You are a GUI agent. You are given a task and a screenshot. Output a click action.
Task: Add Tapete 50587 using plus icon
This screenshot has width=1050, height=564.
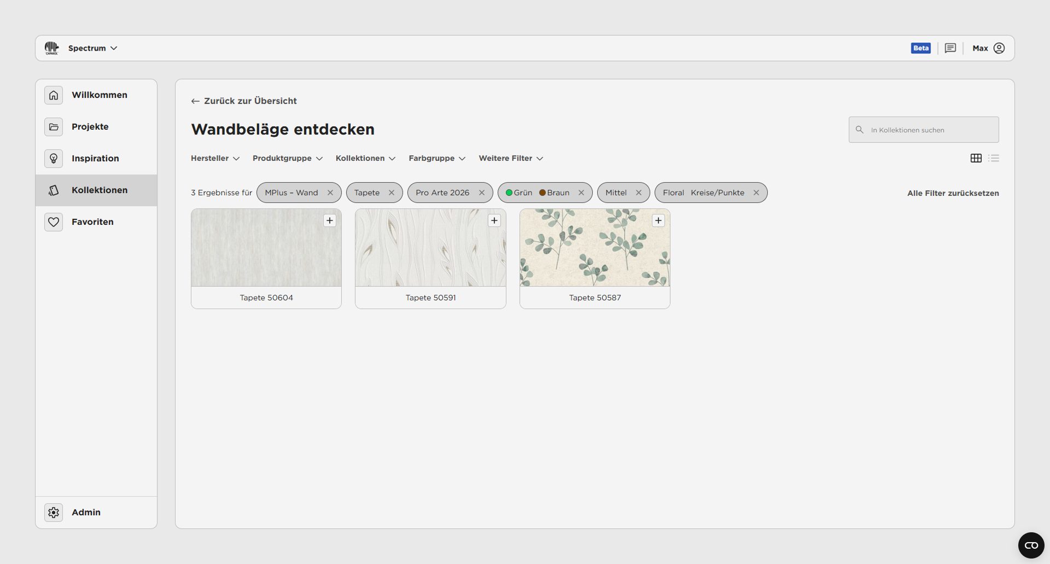point(658,220)
